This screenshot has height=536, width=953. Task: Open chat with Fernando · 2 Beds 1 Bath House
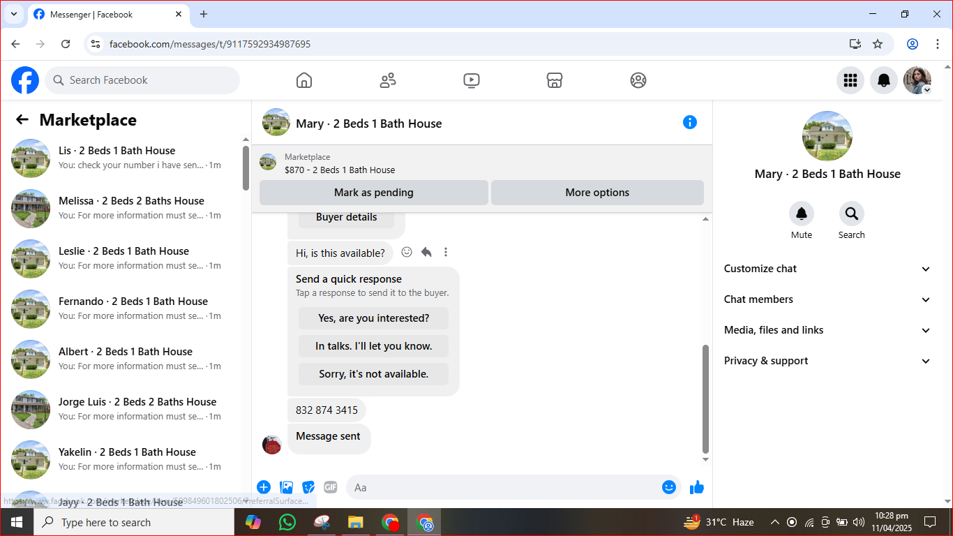coord(123,308)
